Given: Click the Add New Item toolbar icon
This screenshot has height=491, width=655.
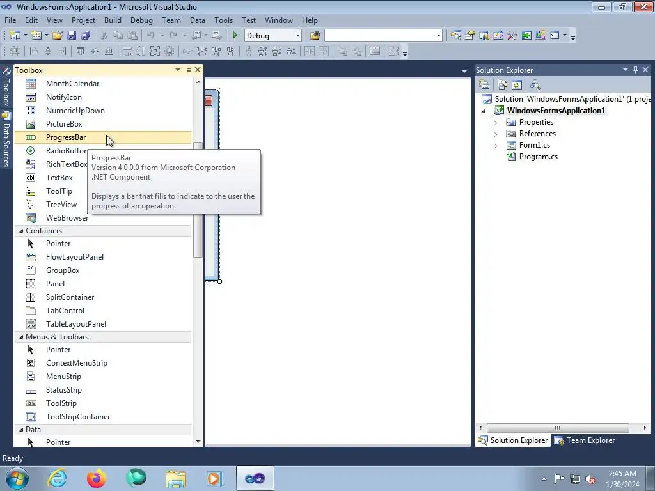Looking at the screenshot, I should coord(36,36).
